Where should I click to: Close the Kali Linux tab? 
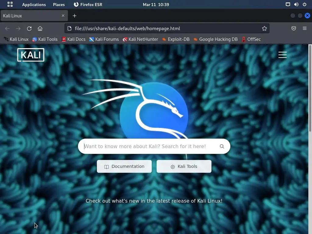click(63, 16)
